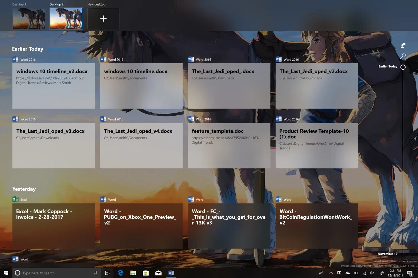Click the screen projection tray icon

click(x=339, y=273)
